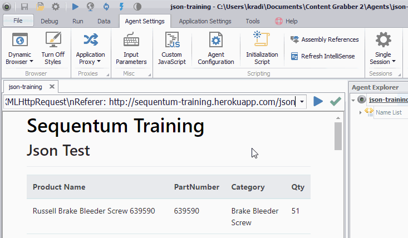Click the save disk icon in title toolbar
The height and width of the screenshot is (238, 408).
point(24,7)
